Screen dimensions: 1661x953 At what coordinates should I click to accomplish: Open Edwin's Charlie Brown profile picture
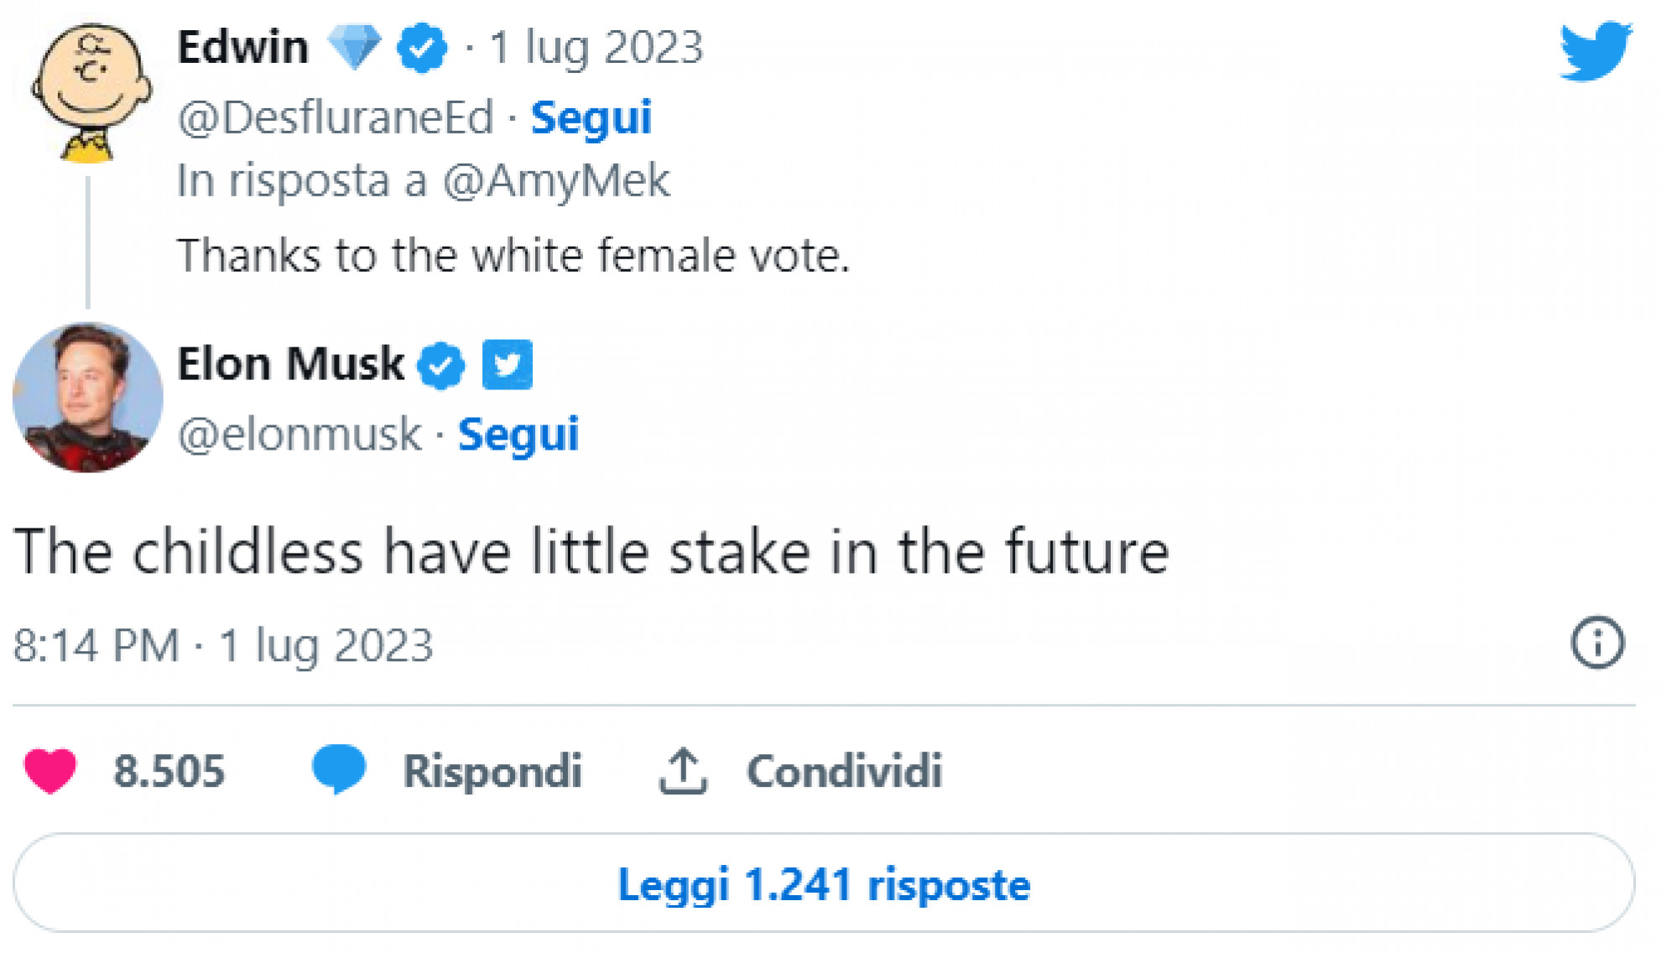coord(91,91)
